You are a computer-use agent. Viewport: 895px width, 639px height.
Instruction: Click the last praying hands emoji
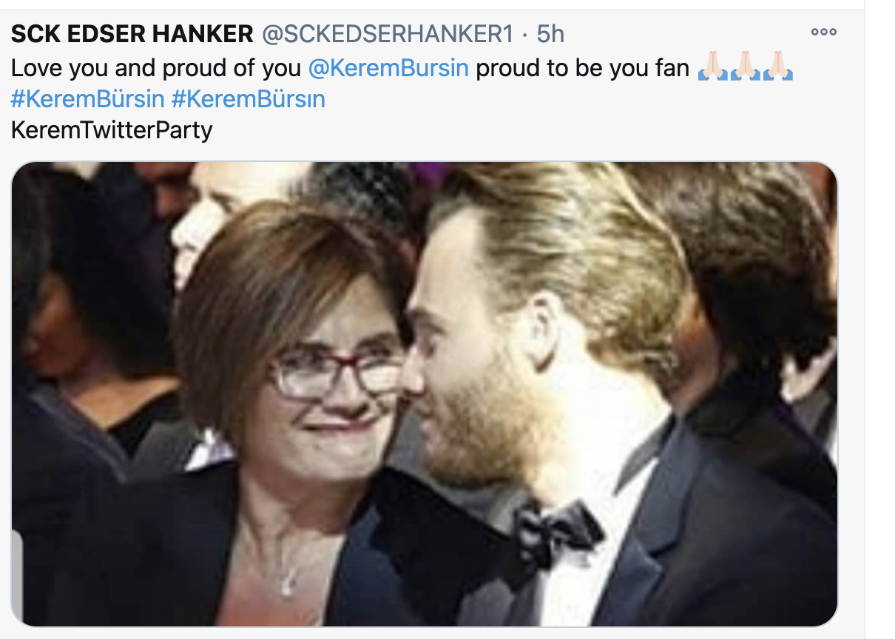pos(777,67)
